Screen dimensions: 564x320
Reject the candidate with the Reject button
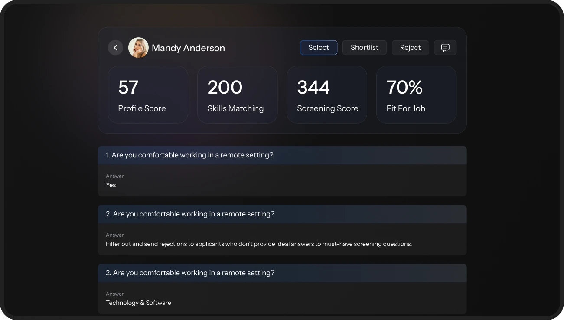[x=410, y=48]
